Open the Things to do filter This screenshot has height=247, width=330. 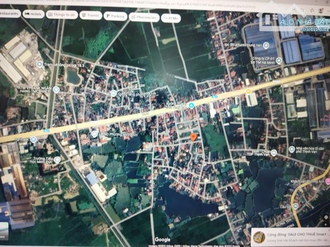coord(62,15)
